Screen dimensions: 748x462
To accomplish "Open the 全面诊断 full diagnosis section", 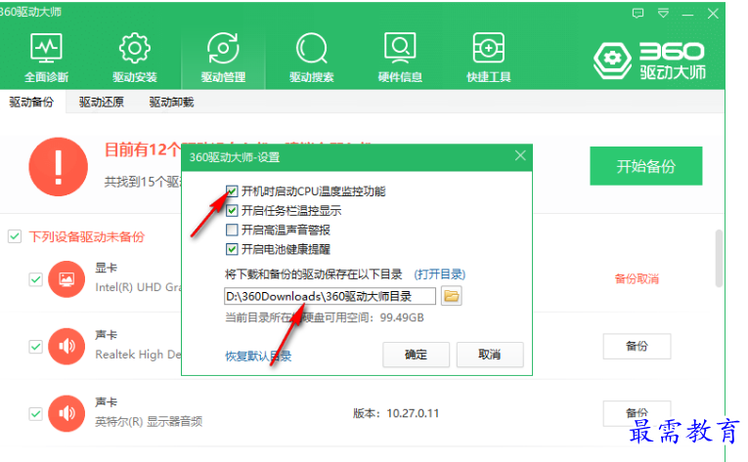I will 46,58.
